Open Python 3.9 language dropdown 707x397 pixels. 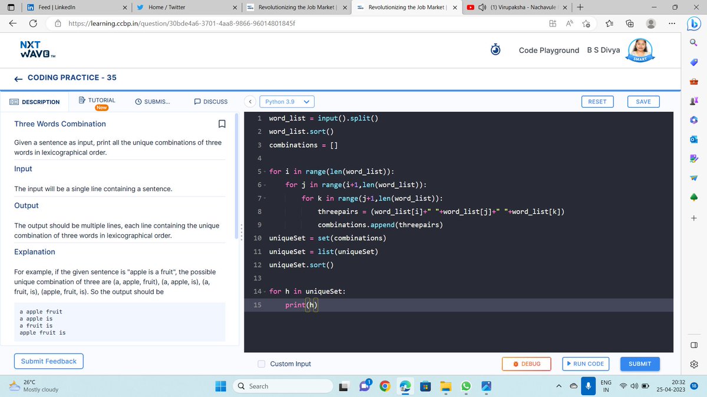pos(286,102)
